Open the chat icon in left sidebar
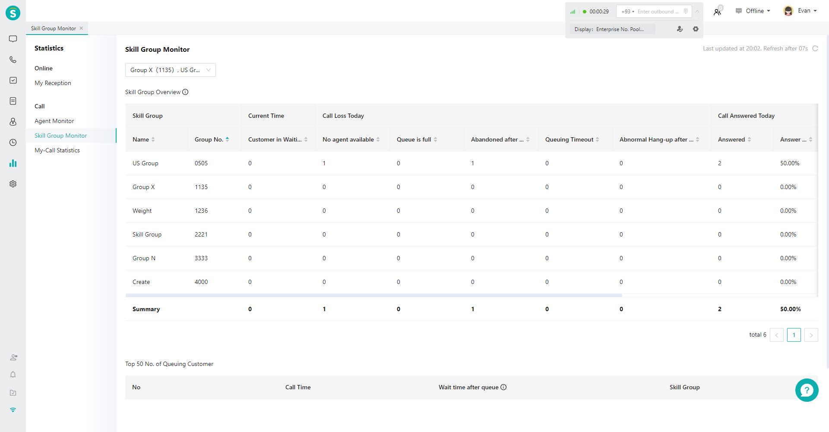Viewport: 829px width, 432px height. pyautogui.click(x=13, y=39)
